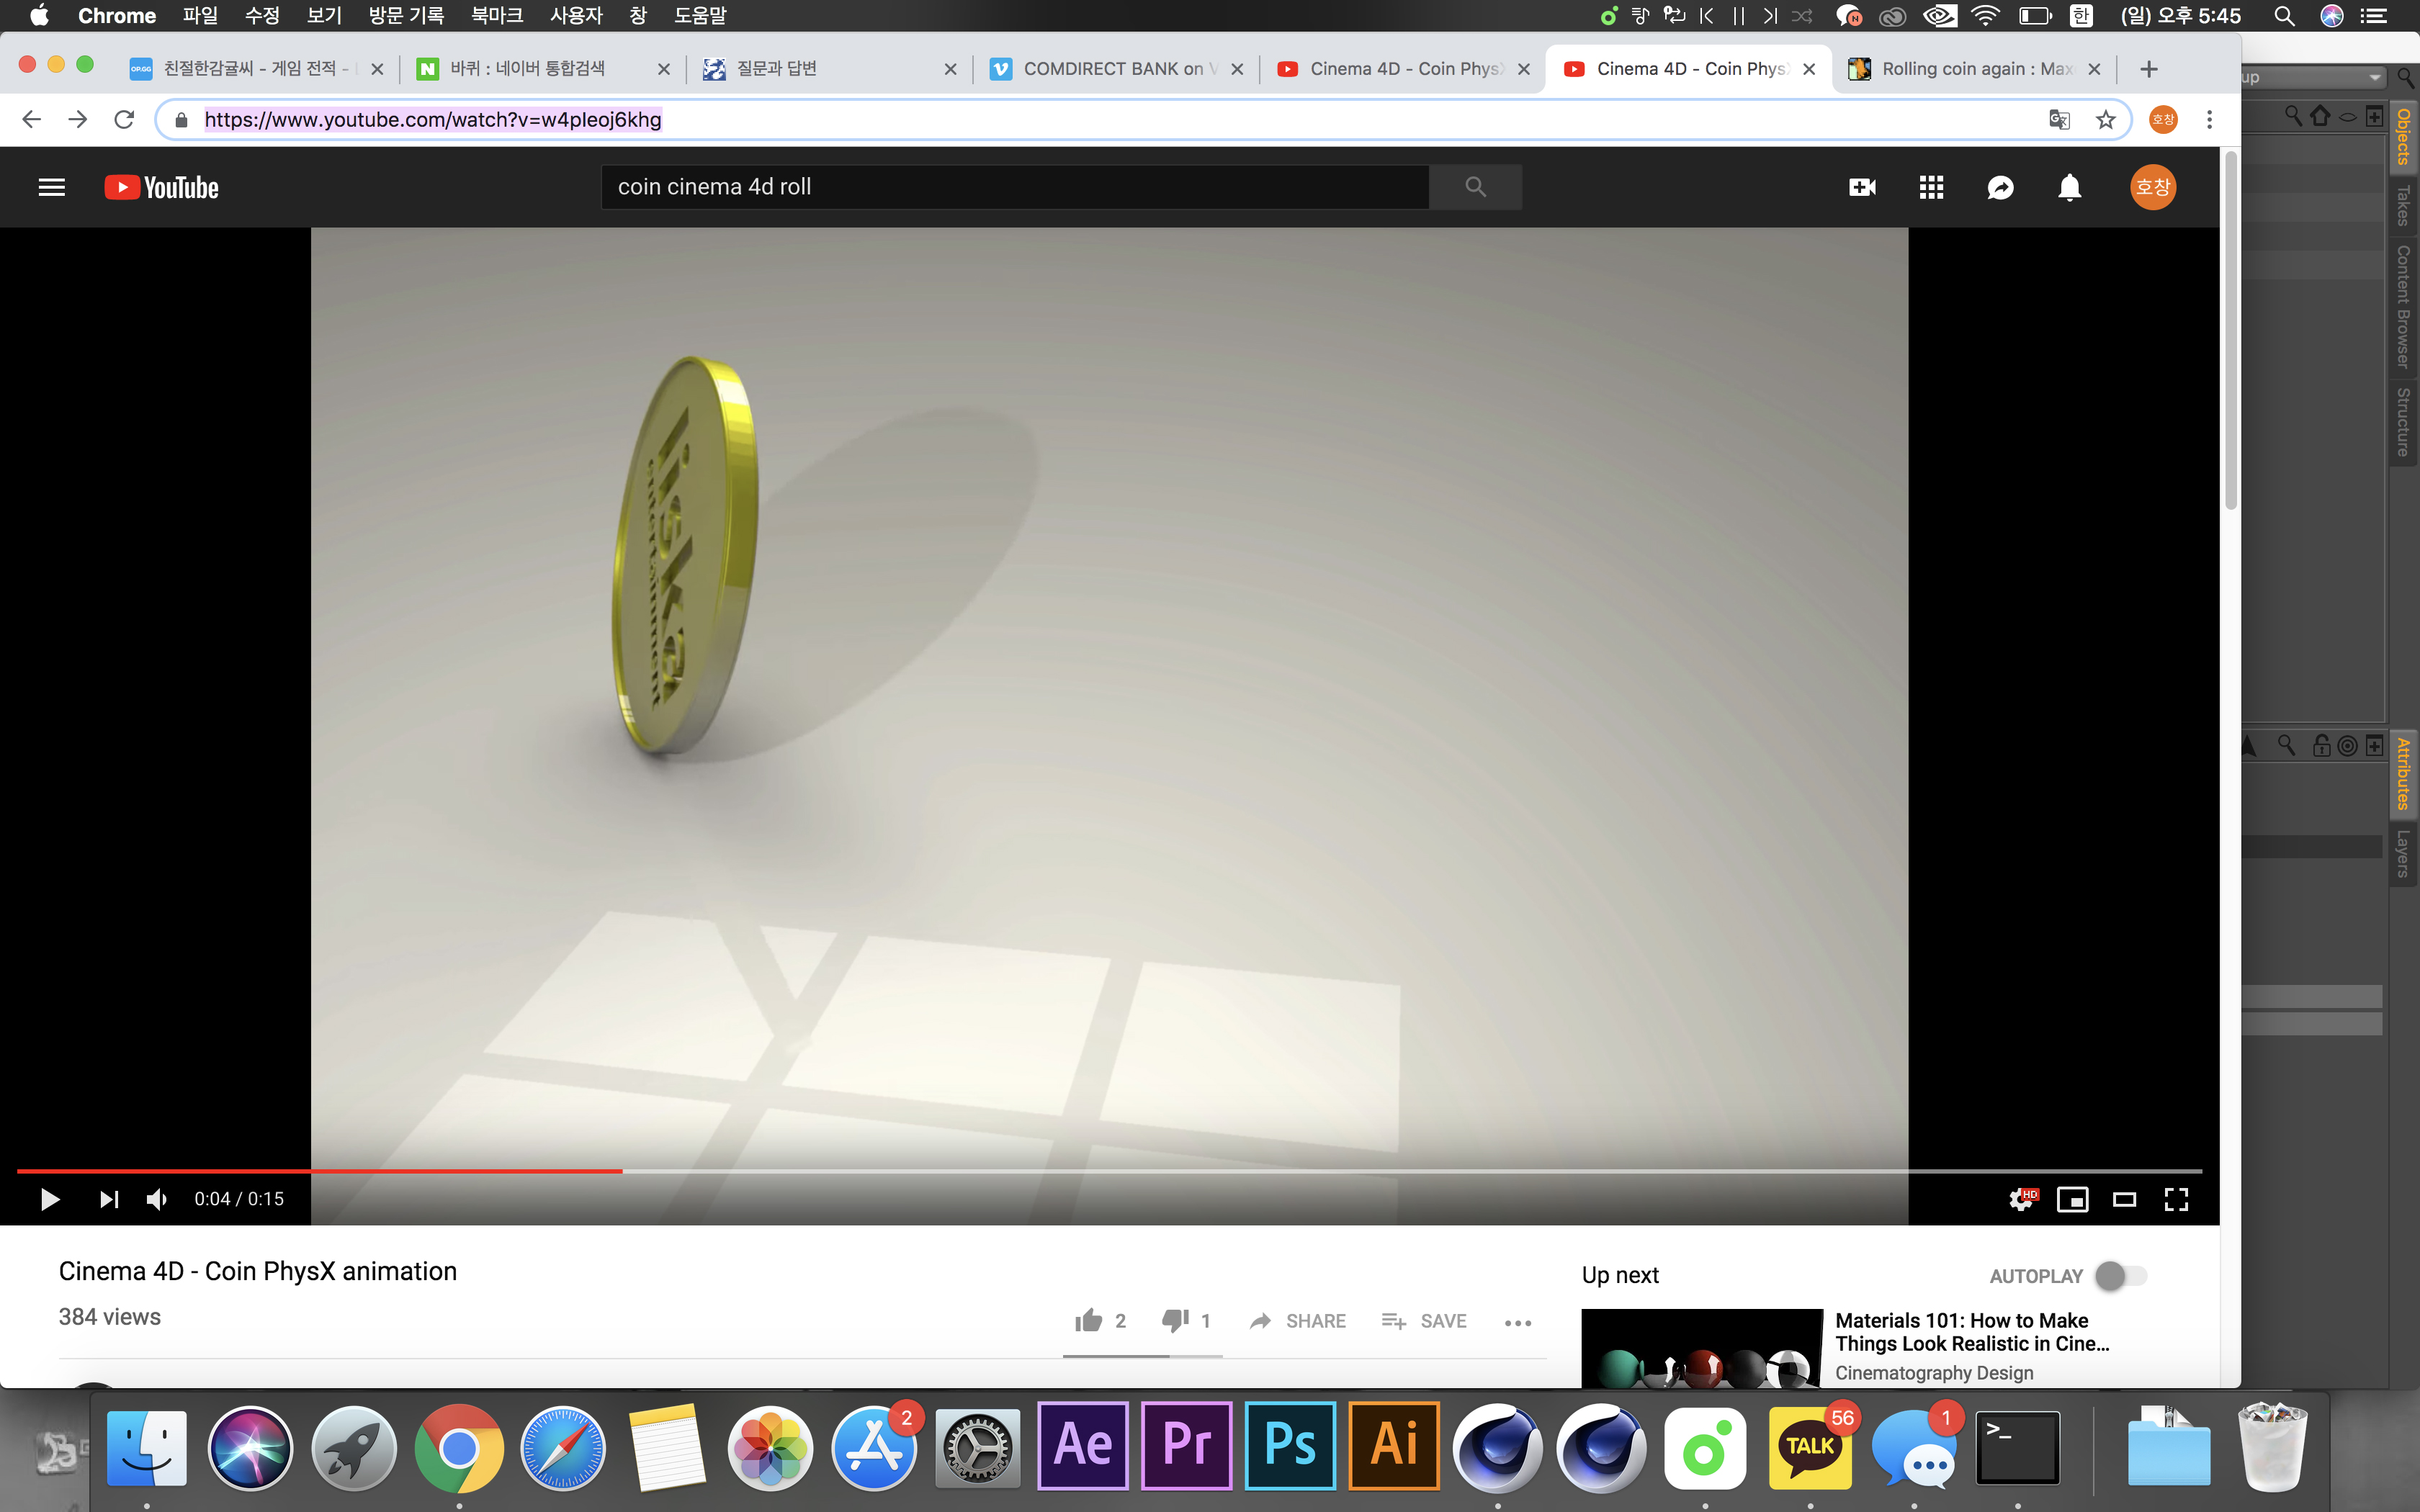
Task: Bookmark this page with the star
Action: tap(2106, 120)
